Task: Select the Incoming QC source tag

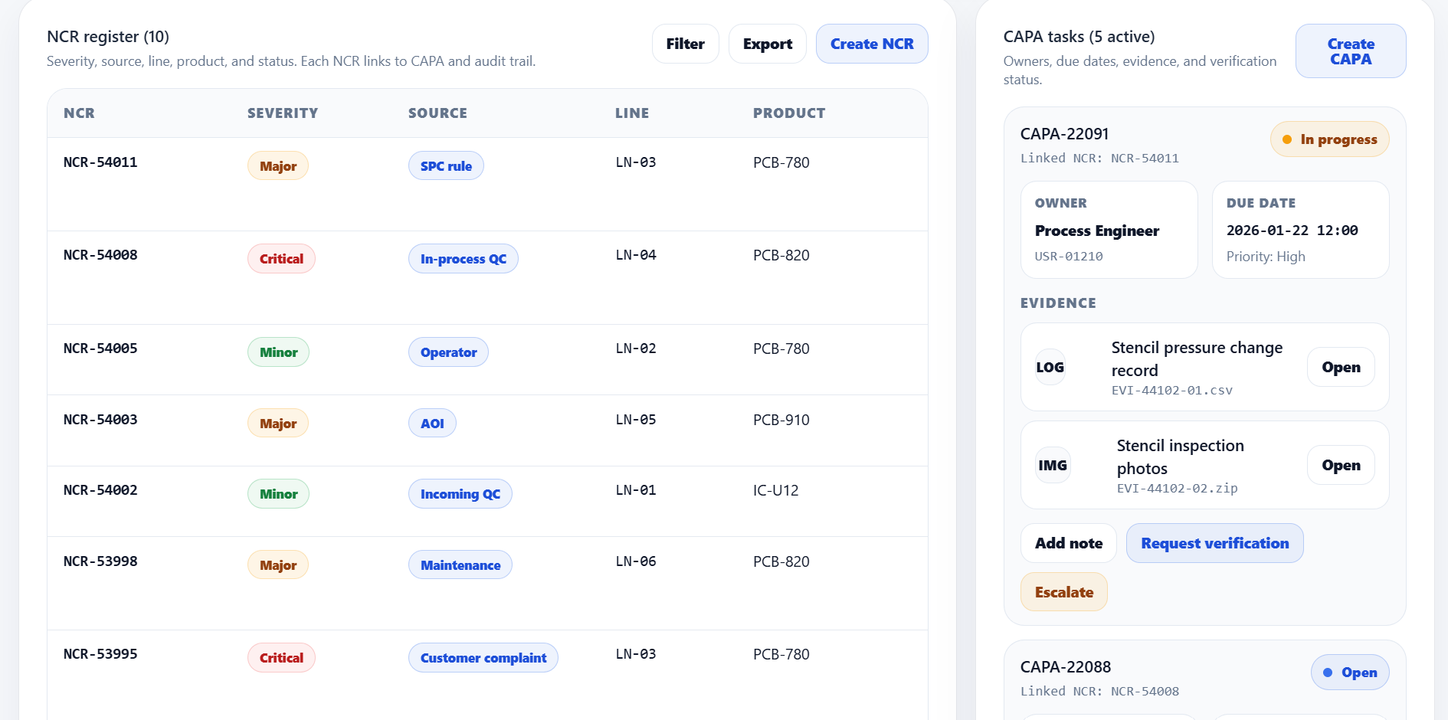Action: 460,494
